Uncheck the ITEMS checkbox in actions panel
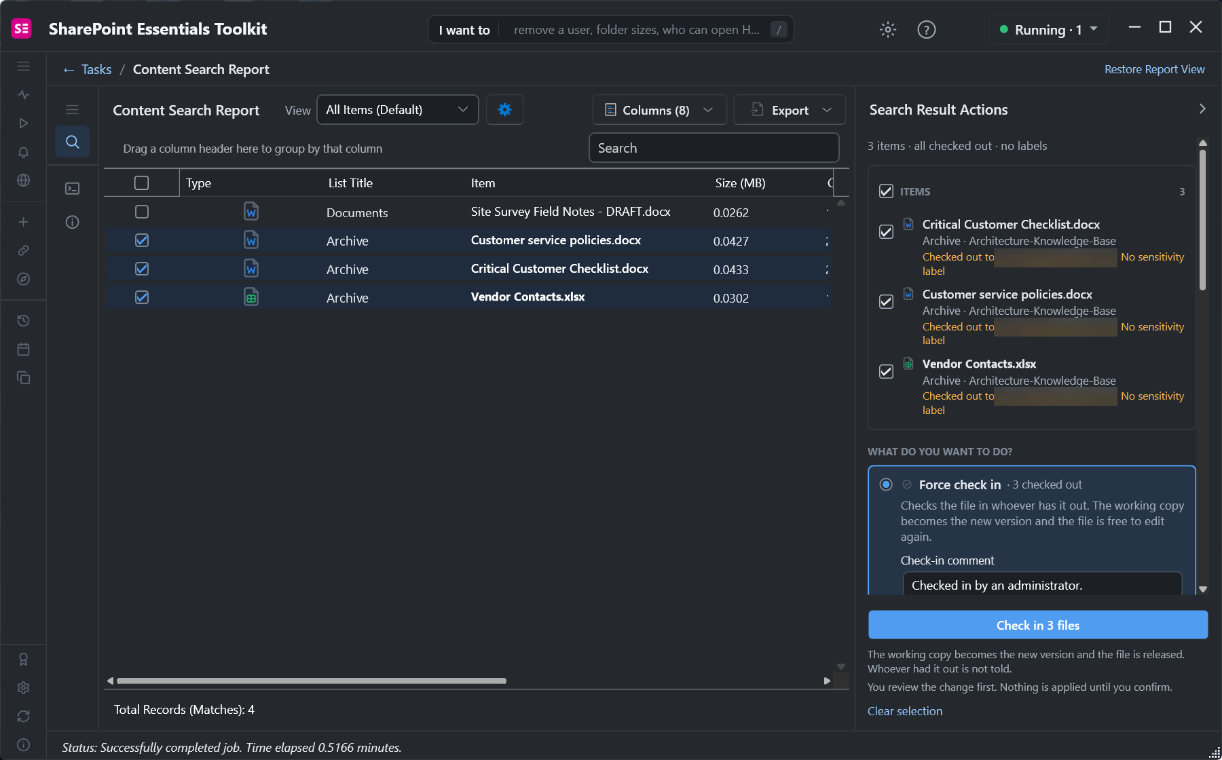 [886, 191]
